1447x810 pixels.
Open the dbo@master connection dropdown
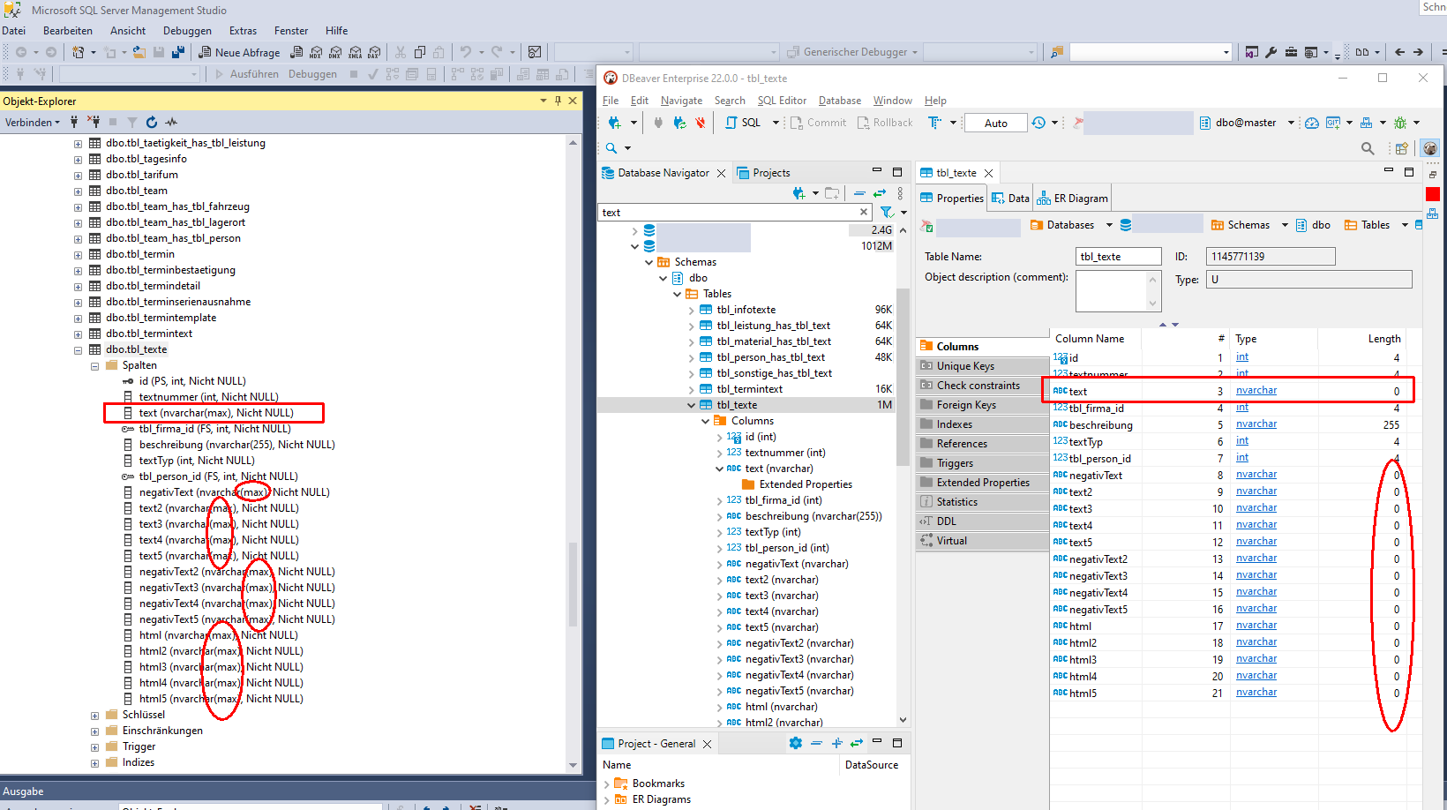point(1290,122)
